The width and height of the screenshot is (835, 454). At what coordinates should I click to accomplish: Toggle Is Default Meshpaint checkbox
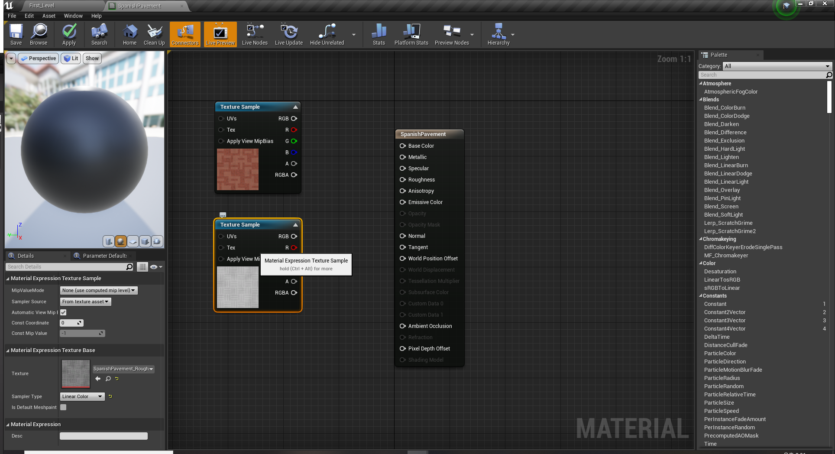click(x=63, y=407)
